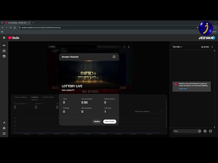Click the New subscribers label

[x=87, y=108]
